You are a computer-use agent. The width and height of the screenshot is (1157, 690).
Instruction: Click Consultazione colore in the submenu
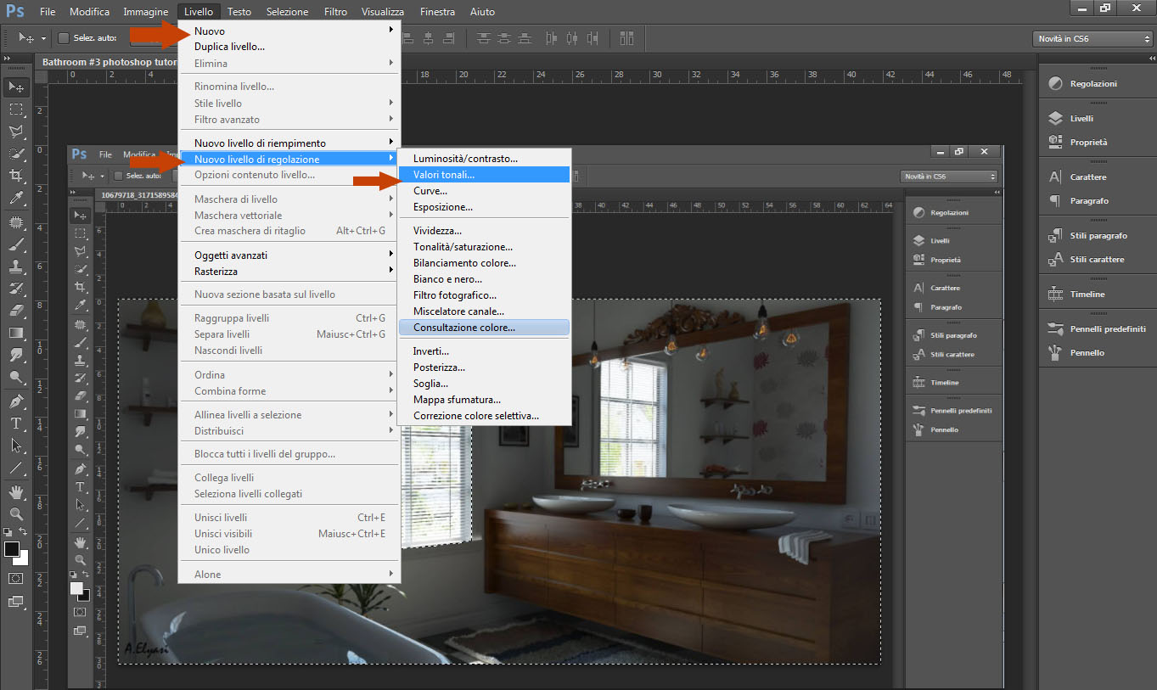tap(464, 328)
